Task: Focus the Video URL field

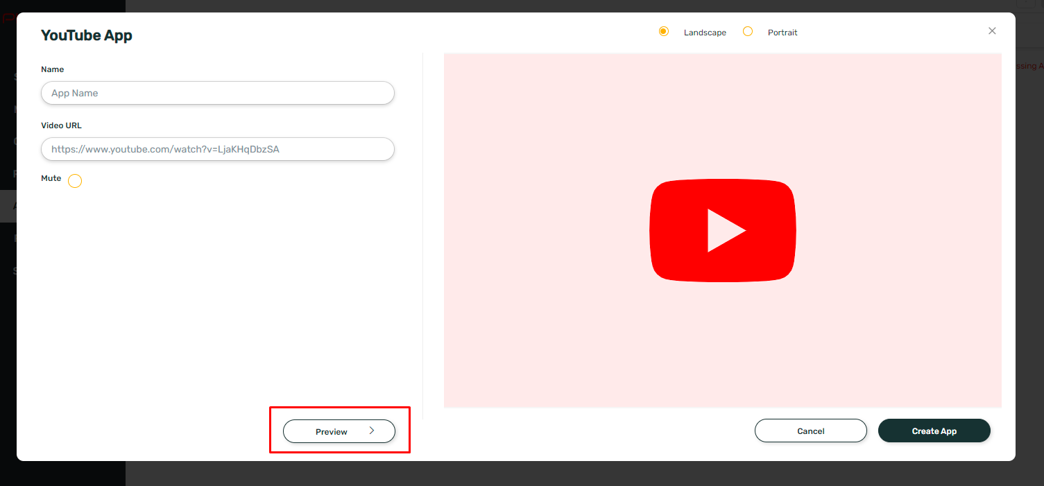Action: point(218,149)
